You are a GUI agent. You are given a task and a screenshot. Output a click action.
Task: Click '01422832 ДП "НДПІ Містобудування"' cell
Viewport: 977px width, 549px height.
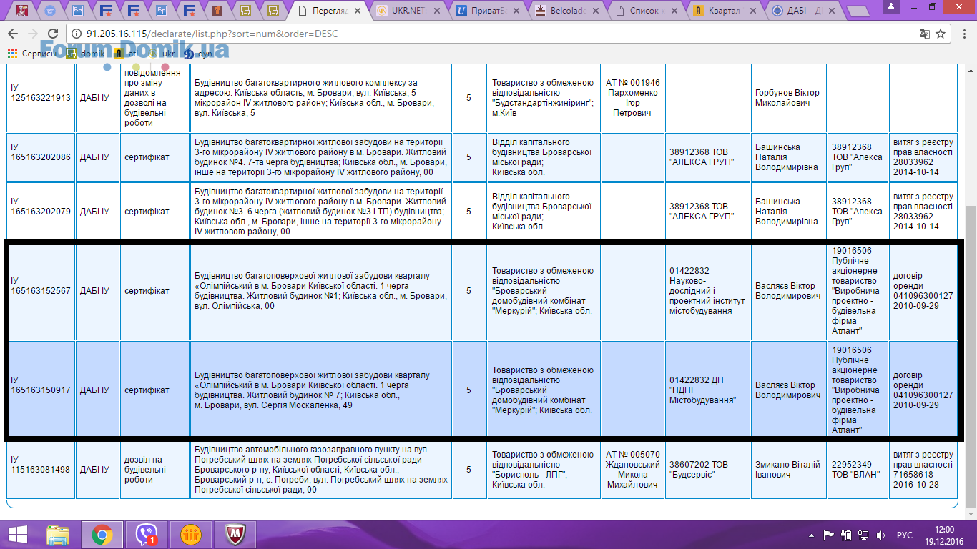707,390
